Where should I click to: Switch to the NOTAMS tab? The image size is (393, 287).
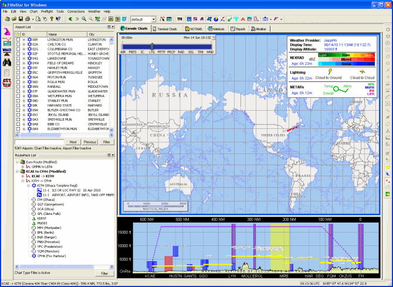(x=194, y=29)
